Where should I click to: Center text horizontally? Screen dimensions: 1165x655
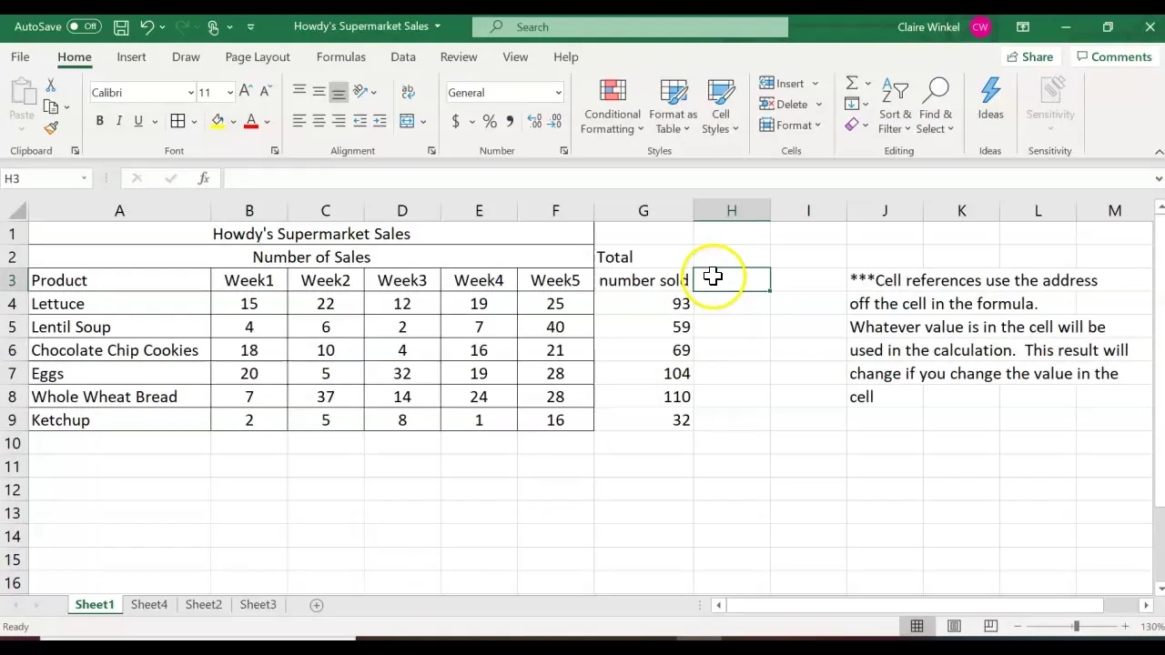[319, 121]
